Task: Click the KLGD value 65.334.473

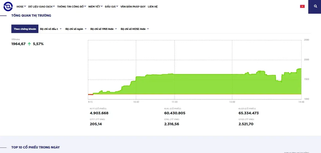Action: point(248,113)
